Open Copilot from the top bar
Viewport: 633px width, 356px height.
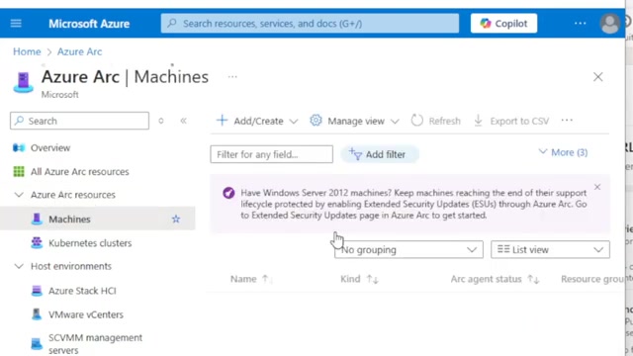coord(503,24)
